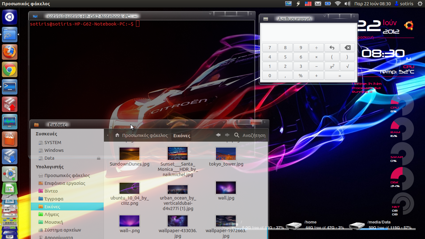Open the keyboard layout flag menu

[308, 4]
